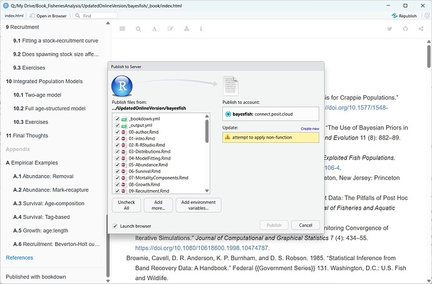Viewport: 432px width, 284px height.
Task: Toggle the book sidebar hamburger icon
Action: coord(122,29)
